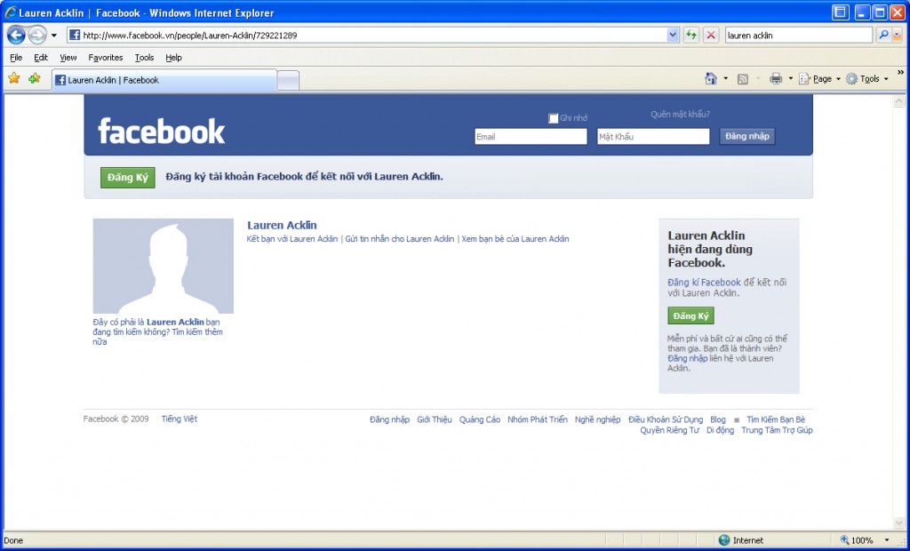This screenshot has width=910, height=551.
Task: Open the Help menu
Action: (x=173, y=58)
